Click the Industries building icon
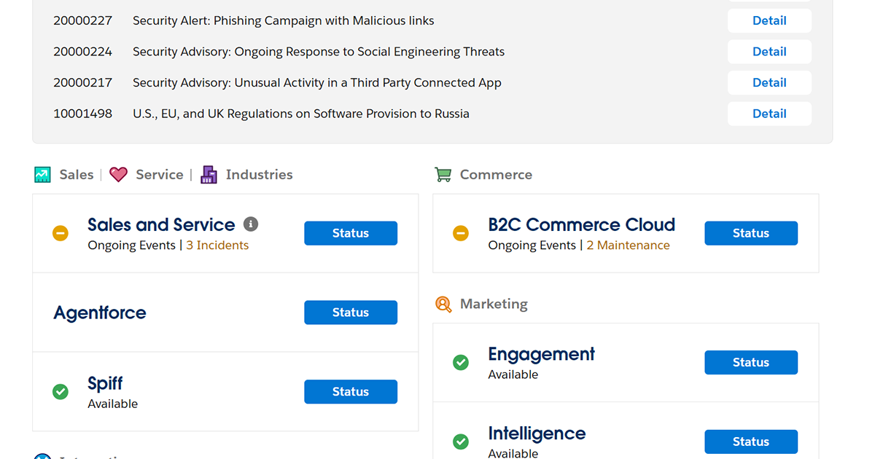Screen dimensions: 875x459 click(209, 175)
